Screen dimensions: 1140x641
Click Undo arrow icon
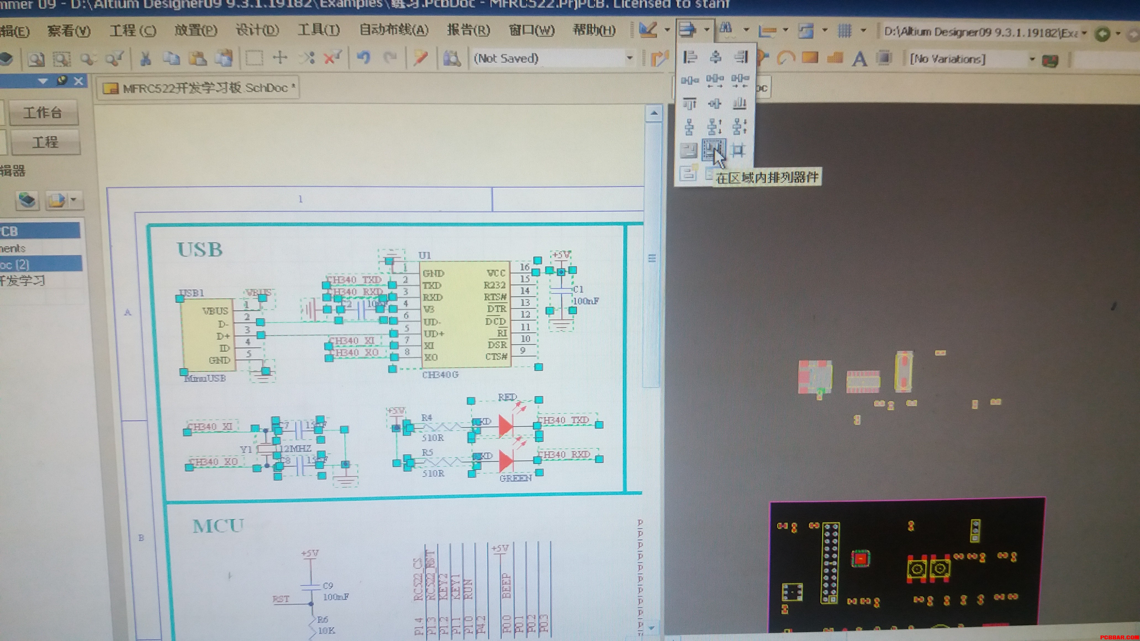click(364, 58)
